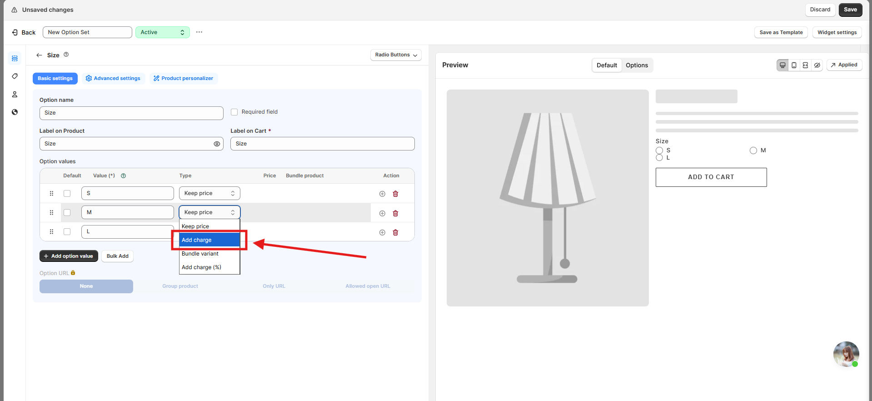Click the Add option value button

click(69, 256)
